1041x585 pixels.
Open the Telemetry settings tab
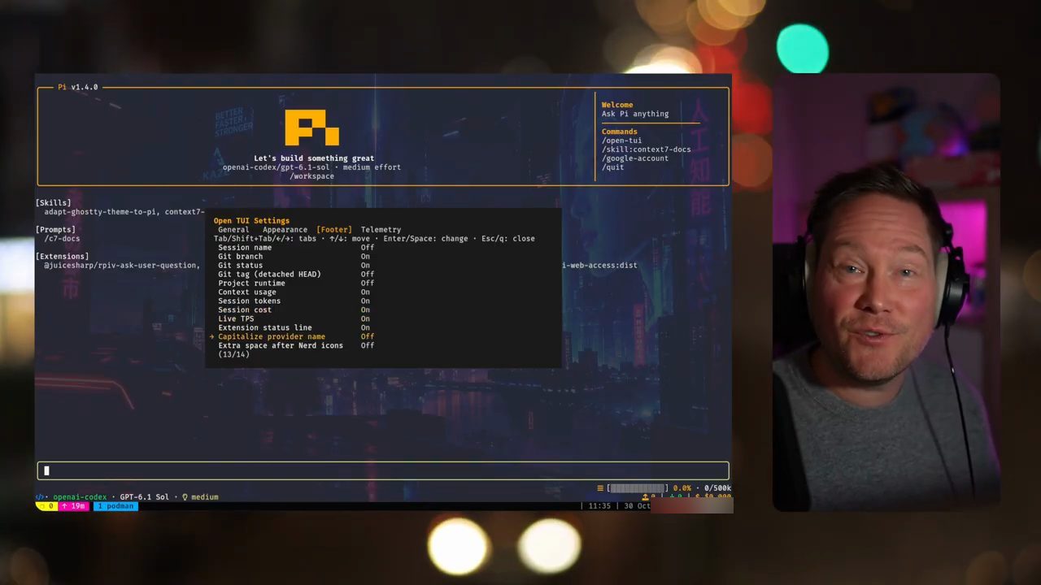point(381,229)
